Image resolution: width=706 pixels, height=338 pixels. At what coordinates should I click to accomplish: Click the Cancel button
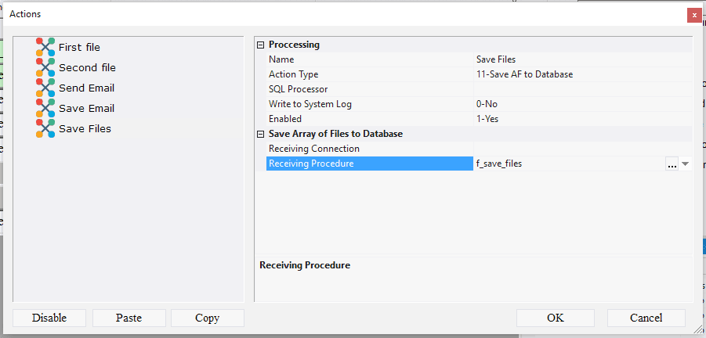coord(646,318)
